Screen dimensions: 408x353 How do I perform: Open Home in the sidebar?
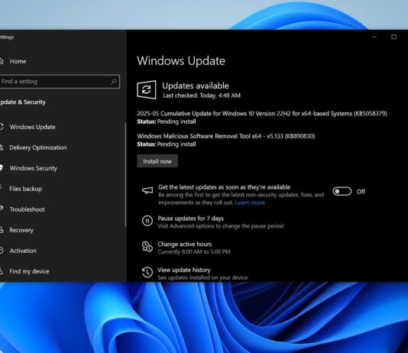point(18,61)
